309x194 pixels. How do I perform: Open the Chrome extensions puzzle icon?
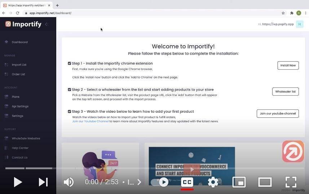tap(292, 13)
